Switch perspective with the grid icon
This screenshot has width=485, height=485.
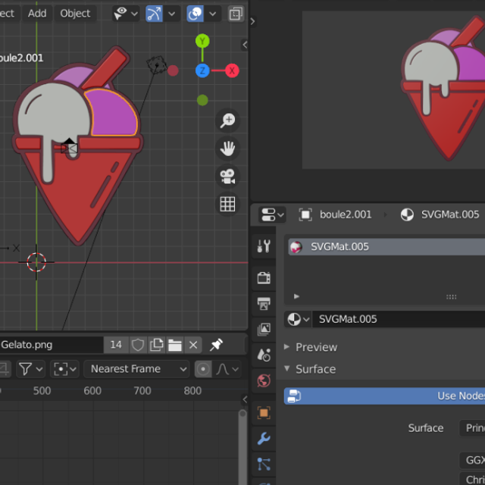pos(227,204)
